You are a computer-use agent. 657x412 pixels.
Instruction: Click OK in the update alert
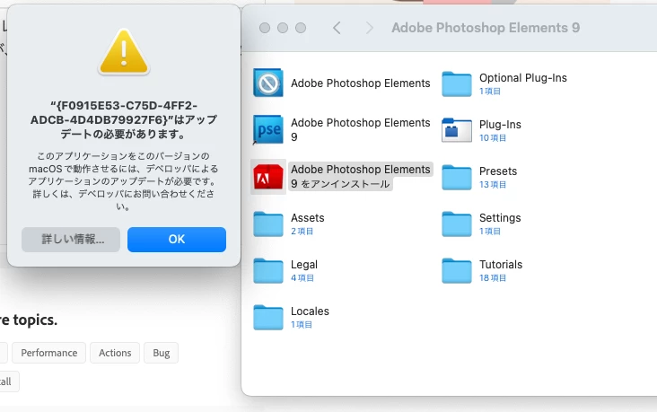click(177, 240)
